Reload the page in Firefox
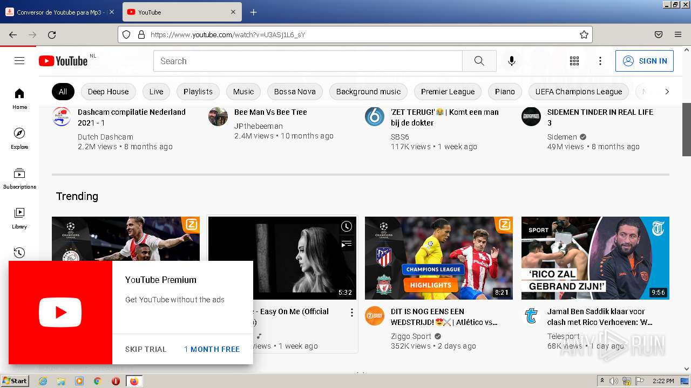This screenshot has height=388, width=691. pyautogui.click(x=52, y=34)
